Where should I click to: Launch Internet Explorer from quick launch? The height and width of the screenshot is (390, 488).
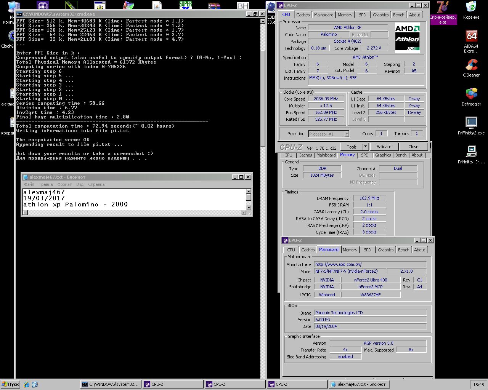(x=27, y=384)
